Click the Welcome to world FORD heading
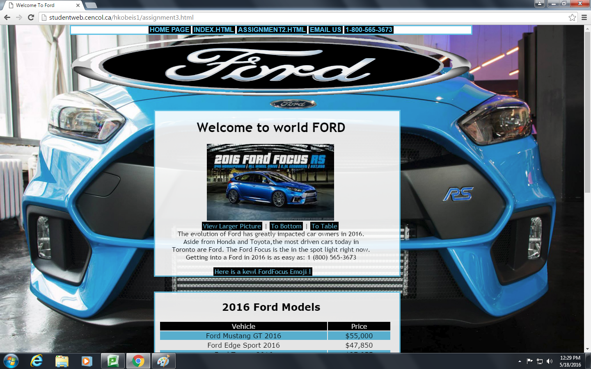Screen dimensions: 591x369 coord(271,128)
